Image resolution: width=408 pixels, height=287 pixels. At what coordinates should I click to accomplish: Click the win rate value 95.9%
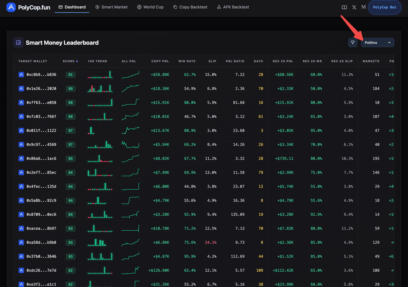pos(190,256)
